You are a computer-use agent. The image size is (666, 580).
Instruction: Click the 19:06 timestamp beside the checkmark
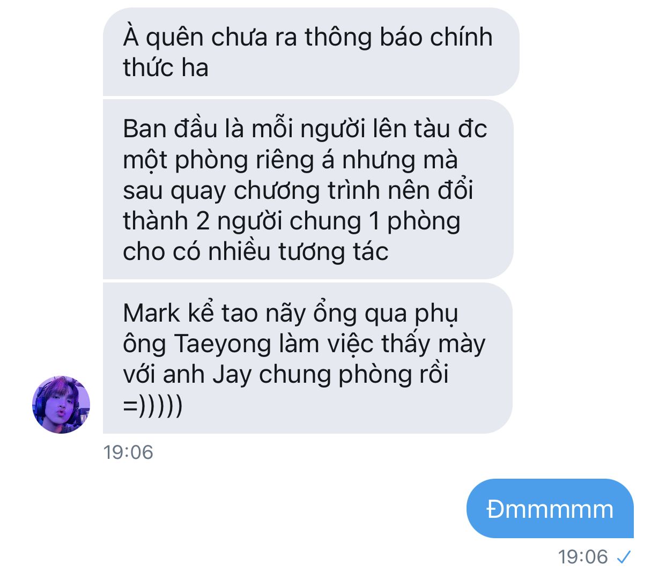(x=583, y=557)
